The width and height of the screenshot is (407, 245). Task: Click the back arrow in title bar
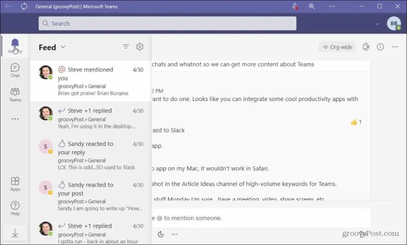pos(8,6)
